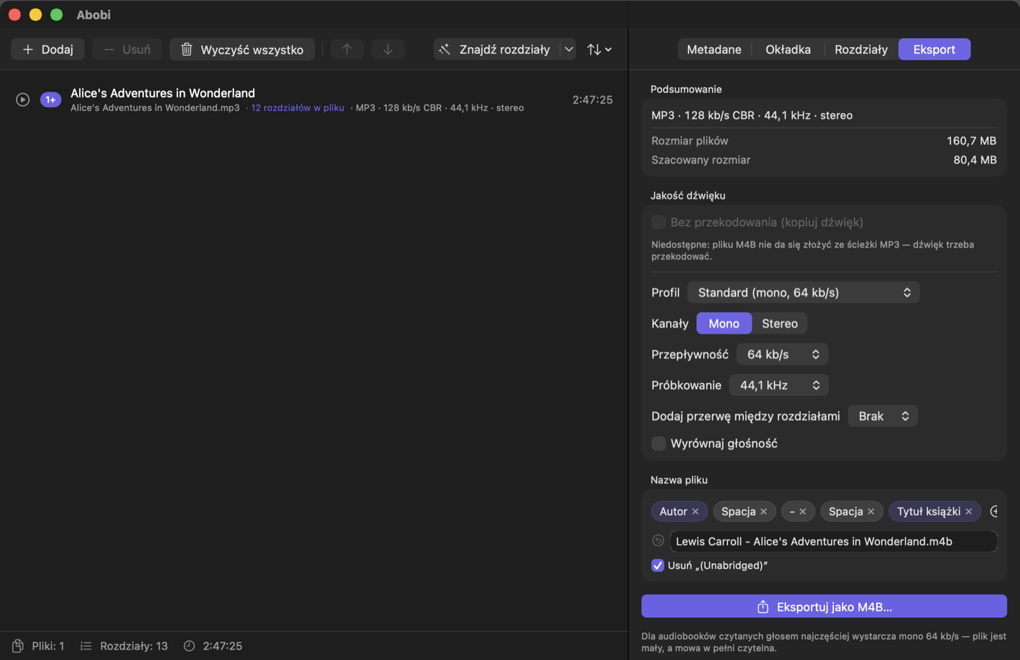Viewport: 1020px width, 660px height.
Task: Move selected file down with arrow icon
Action: pyautogui.click(x=388, y=49)
